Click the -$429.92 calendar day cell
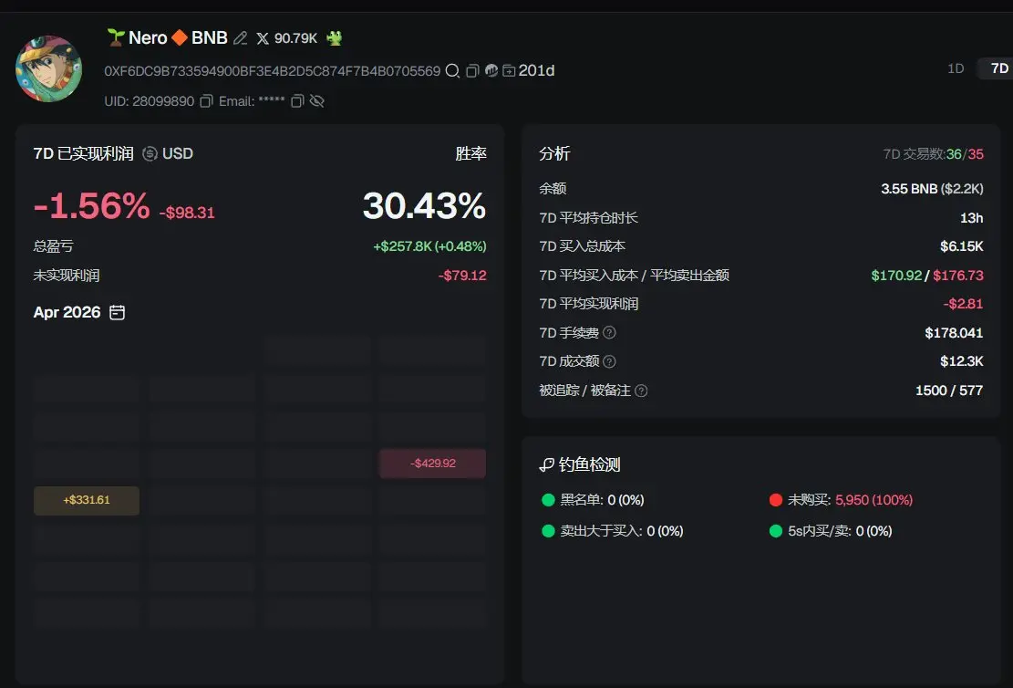 coord(432,464)
